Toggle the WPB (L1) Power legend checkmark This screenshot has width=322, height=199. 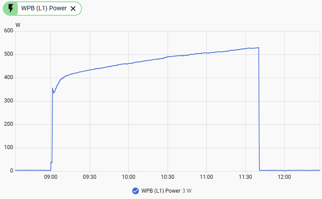click(136, 191)
